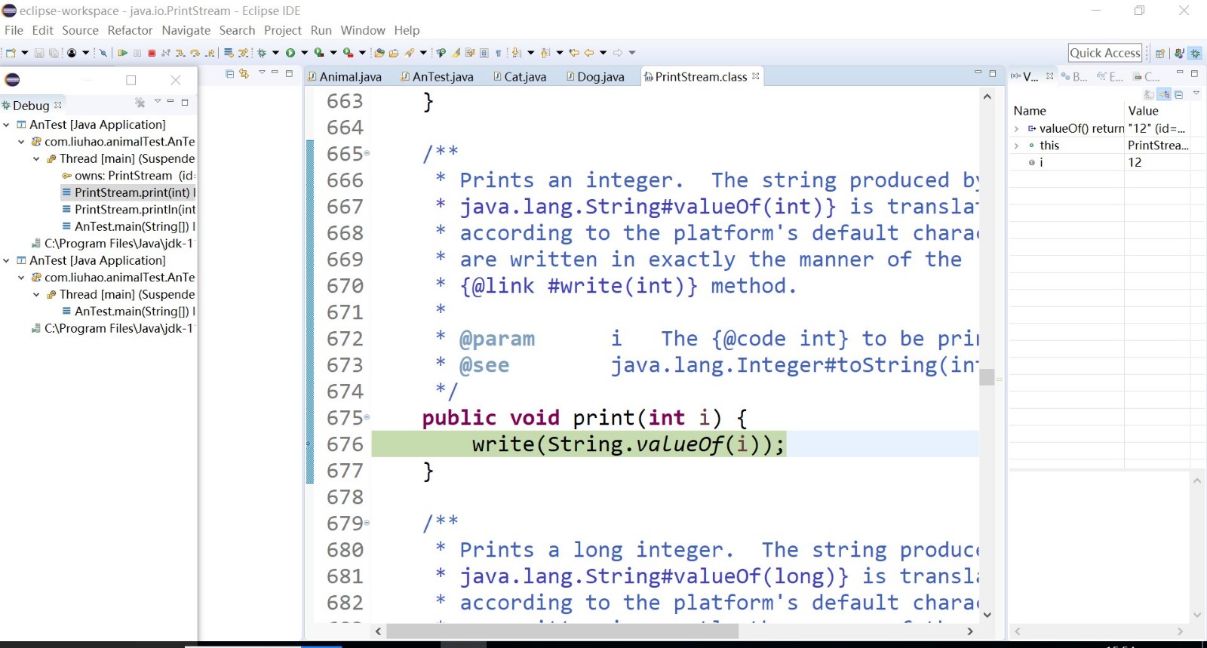
Task: Switch to the AnTest.java tab
Action: click(438, 77)
